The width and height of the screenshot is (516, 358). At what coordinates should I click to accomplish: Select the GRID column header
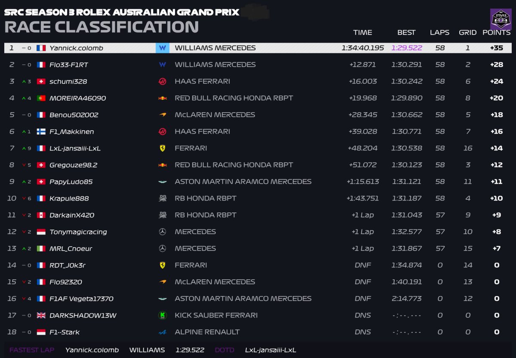point(467,33)
